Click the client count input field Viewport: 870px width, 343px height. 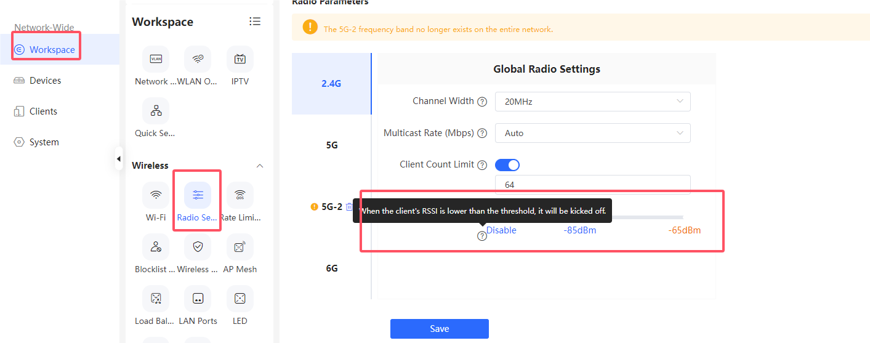click(x=593, y=184)
